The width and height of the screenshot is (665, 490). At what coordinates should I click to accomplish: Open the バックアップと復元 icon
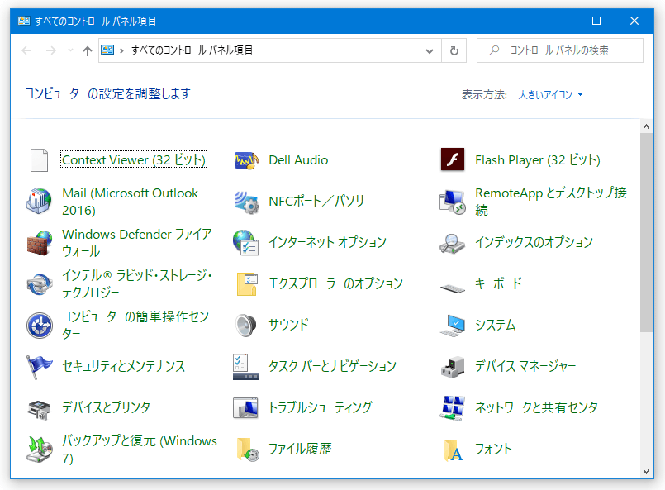pos(40,450)
